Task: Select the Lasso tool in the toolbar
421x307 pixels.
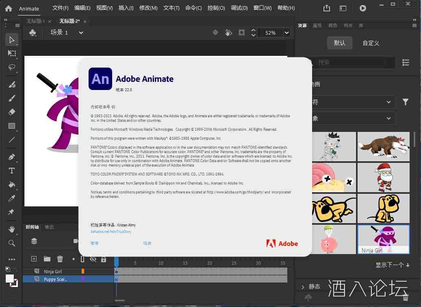Action: pos(12,67)
